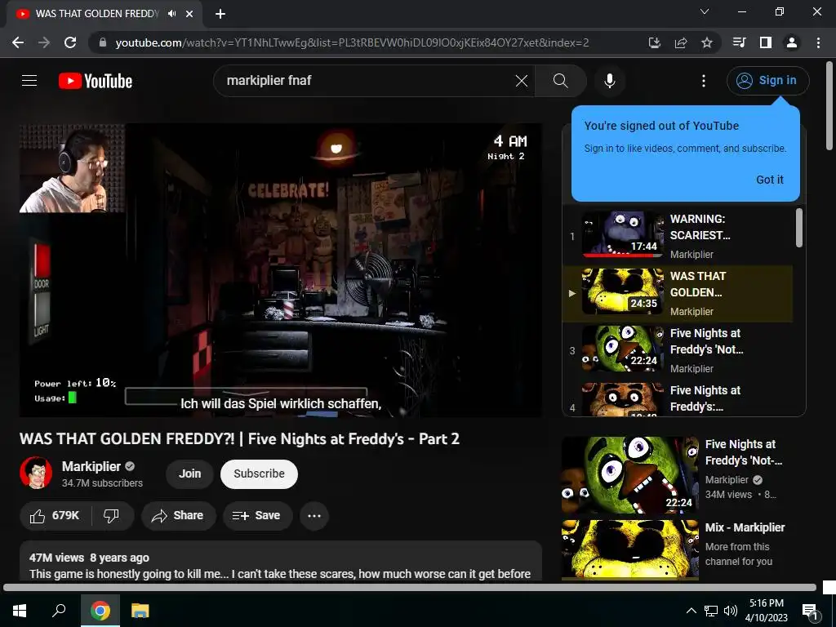Click the playlist panel scrollbar
The height and width of the screenshot is (627, 836).
tap(798, 229)
